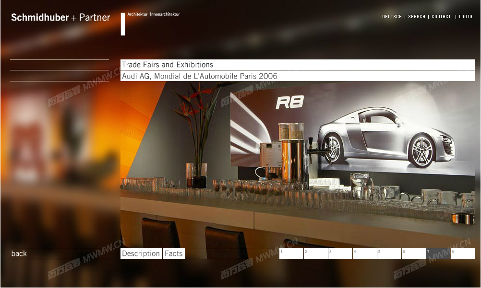The image size is (481, 288).
Task: Select image number 3 in pager
Action: click(340, 253)
